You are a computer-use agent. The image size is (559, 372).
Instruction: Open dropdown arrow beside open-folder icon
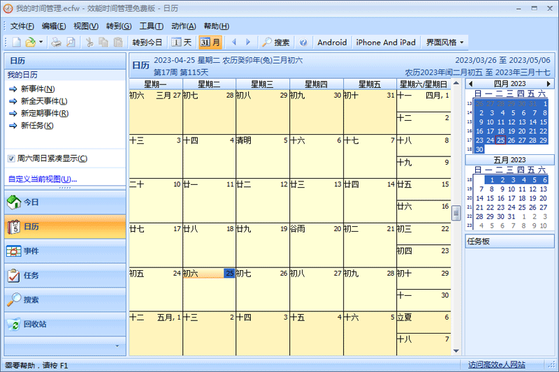41,43
